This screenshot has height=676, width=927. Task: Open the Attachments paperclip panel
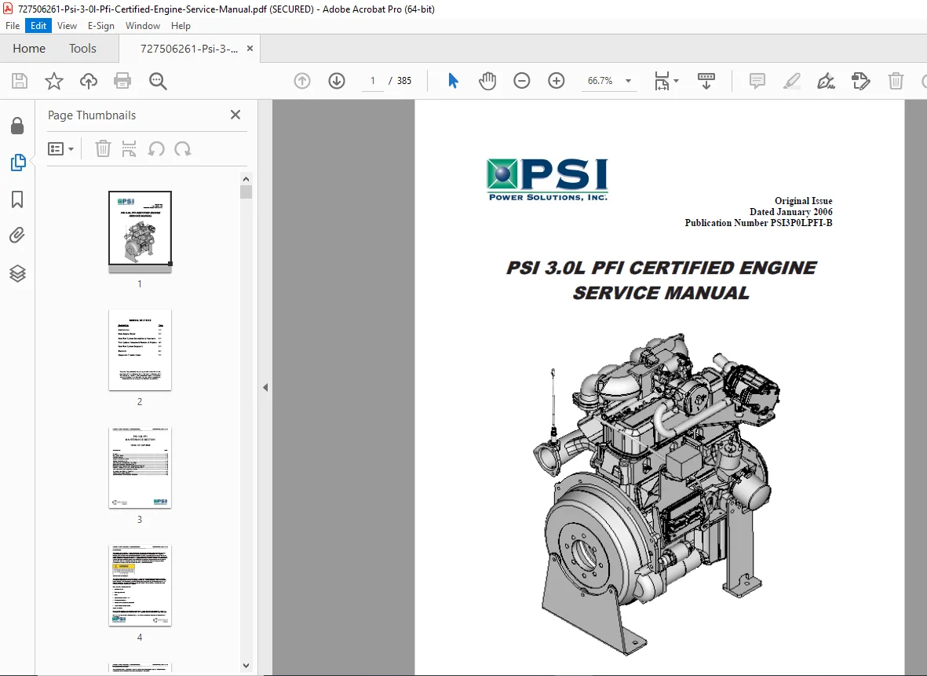tap(17, 236)
